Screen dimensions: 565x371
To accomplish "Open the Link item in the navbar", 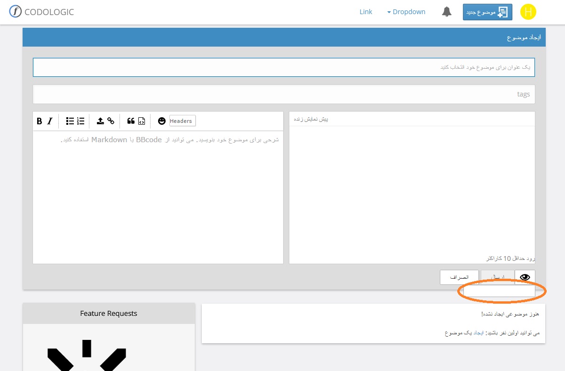I will (366, 12).
